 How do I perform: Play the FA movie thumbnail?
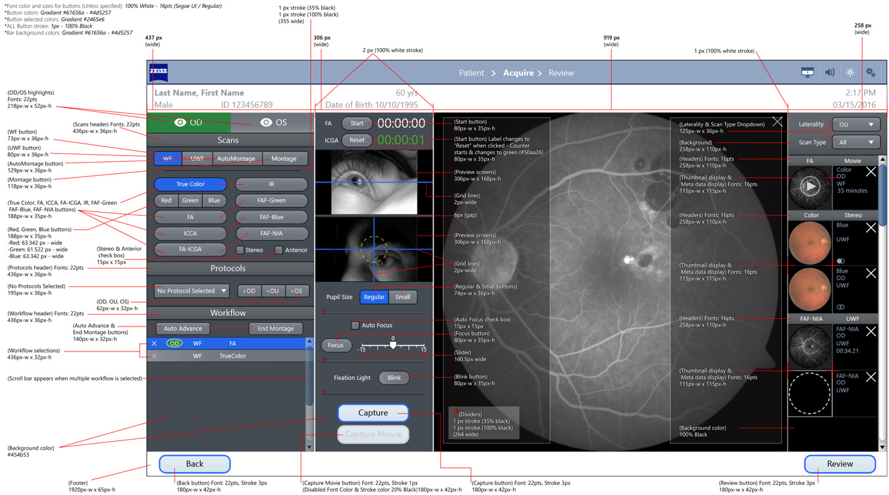pos(811,186)
